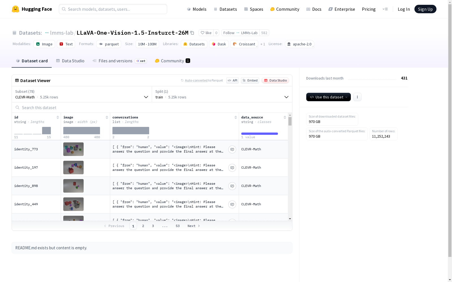Open the Subset CLEVR-Math dropdown

(82, 94)
